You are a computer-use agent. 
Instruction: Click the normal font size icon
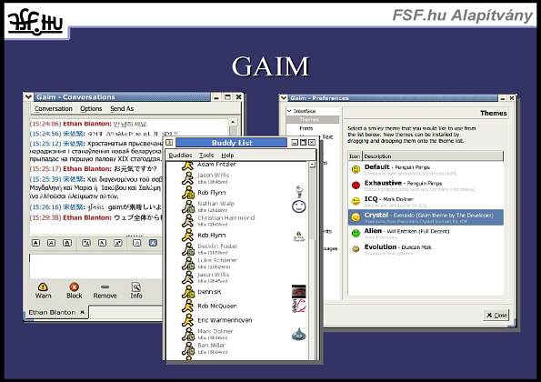click(x=102, y=243)
